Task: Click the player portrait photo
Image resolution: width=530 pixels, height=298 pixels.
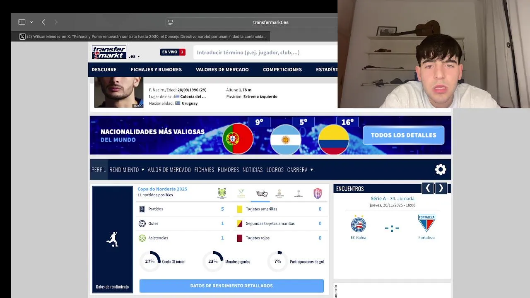Action: (119, 92)
